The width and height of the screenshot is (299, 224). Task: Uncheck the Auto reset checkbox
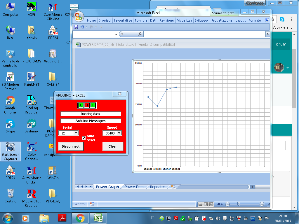point(84,138)
